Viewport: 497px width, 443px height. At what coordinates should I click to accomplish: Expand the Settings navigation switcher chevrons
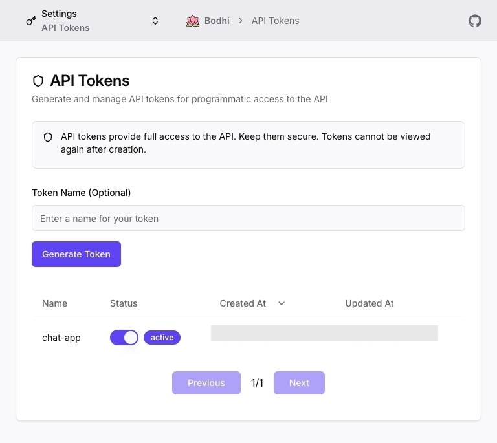(155, 21)
